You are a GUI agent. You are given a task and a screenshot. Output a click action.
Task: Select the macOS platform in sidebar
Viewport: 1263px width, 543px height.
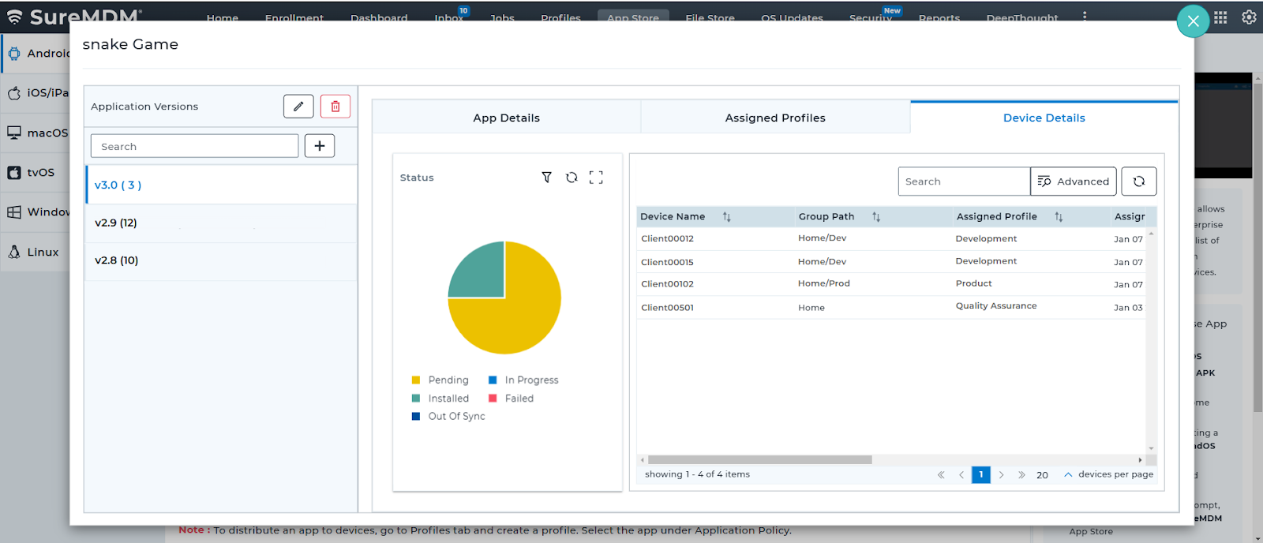pyautogui.click(x=36, y=133)
